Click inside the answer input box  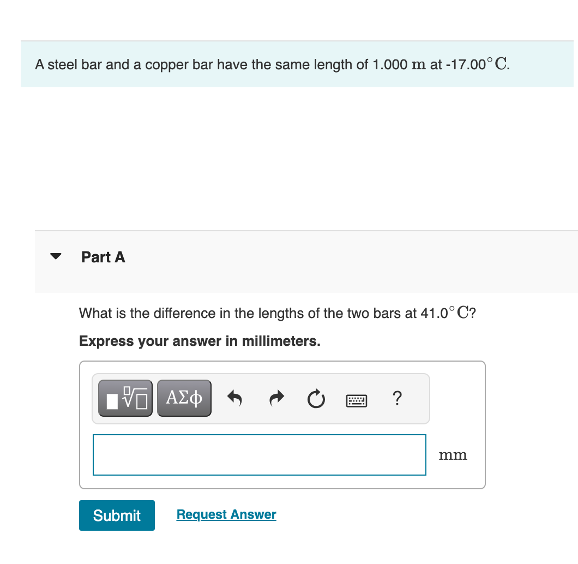pyautogui.click(x=259, y=454)
